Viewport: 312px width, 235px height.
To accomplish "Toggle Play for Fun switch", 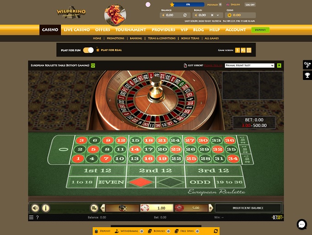I will point(89,50).
